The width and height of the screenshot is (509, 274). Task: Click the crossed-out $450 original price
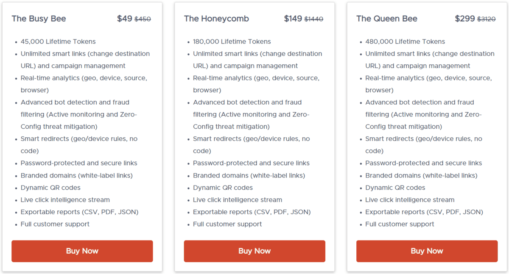tap(143, 19)
